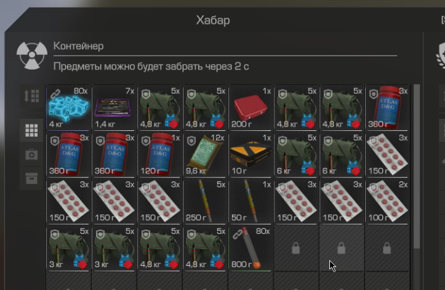Click the purple weapon case weighing 1,4 кг
Screen dimensions: 445x290
[114, 108]
